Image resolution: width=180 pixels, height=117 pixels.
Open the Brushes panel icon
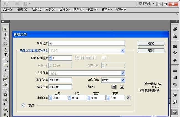[x=175, y=53]
